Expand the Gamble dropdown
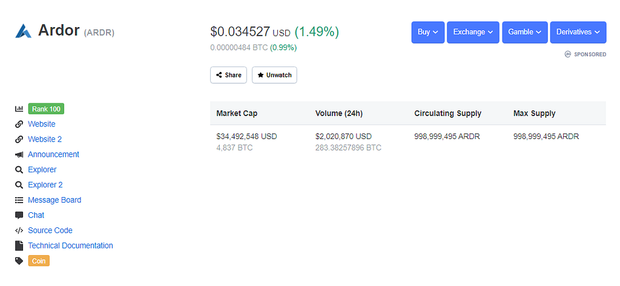 (524, 32)
